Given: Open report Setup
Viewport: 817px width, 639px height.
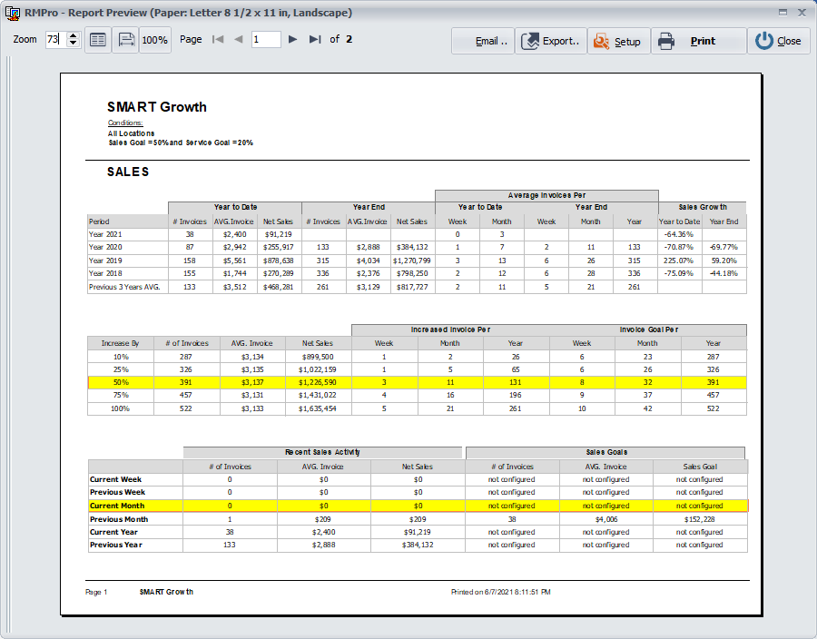Looking at the screenshot, I should tap(619, 41).
